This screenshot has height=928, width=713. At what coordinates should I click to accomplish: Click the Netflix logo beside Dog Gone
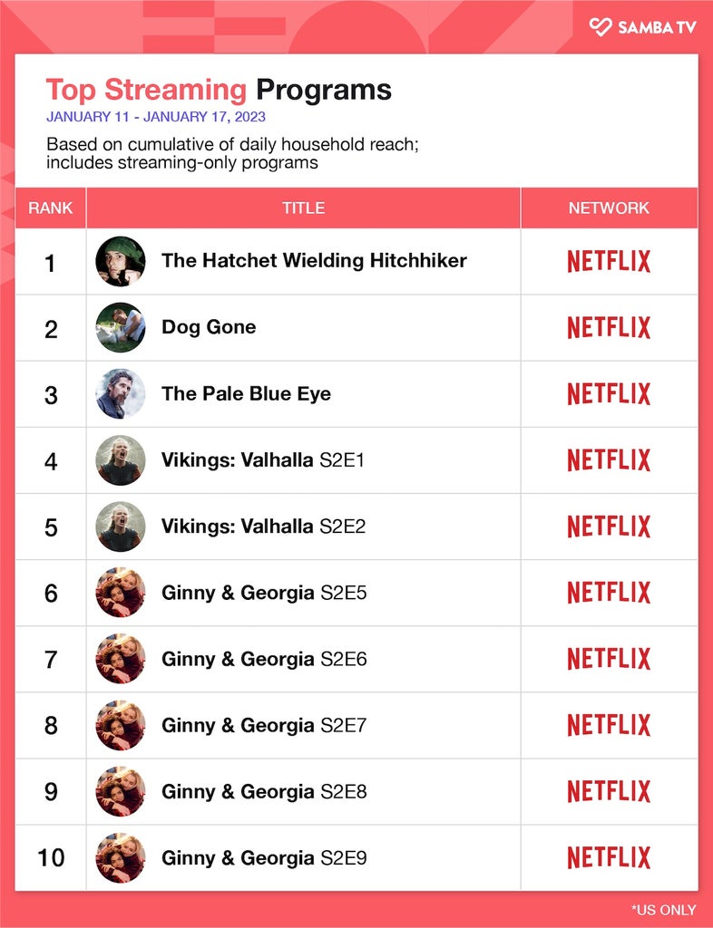(609, 327)
